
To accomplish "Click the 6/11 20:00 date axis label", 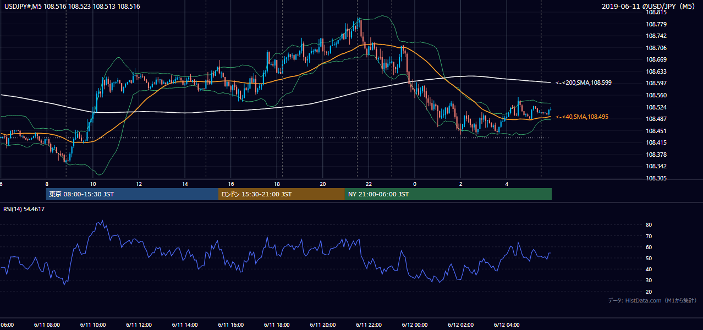I will tap(323, 324).
